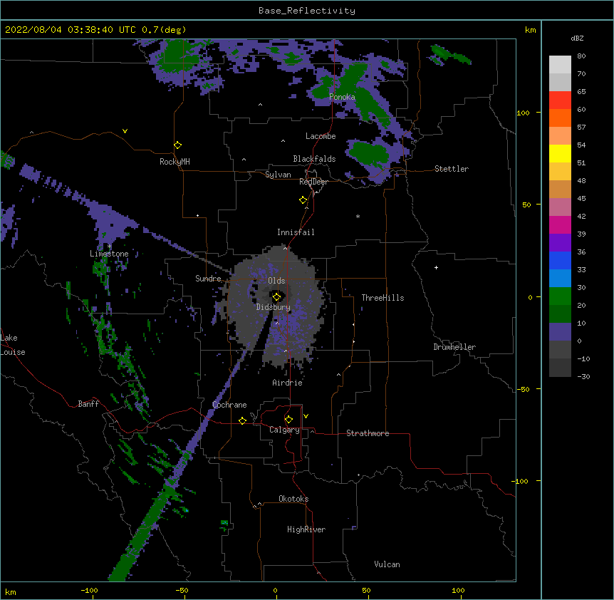The width and height of the screenshot is (614, 600).
Task: Pick the red 60-65 dBZ legend color
Action: [560, 100]
